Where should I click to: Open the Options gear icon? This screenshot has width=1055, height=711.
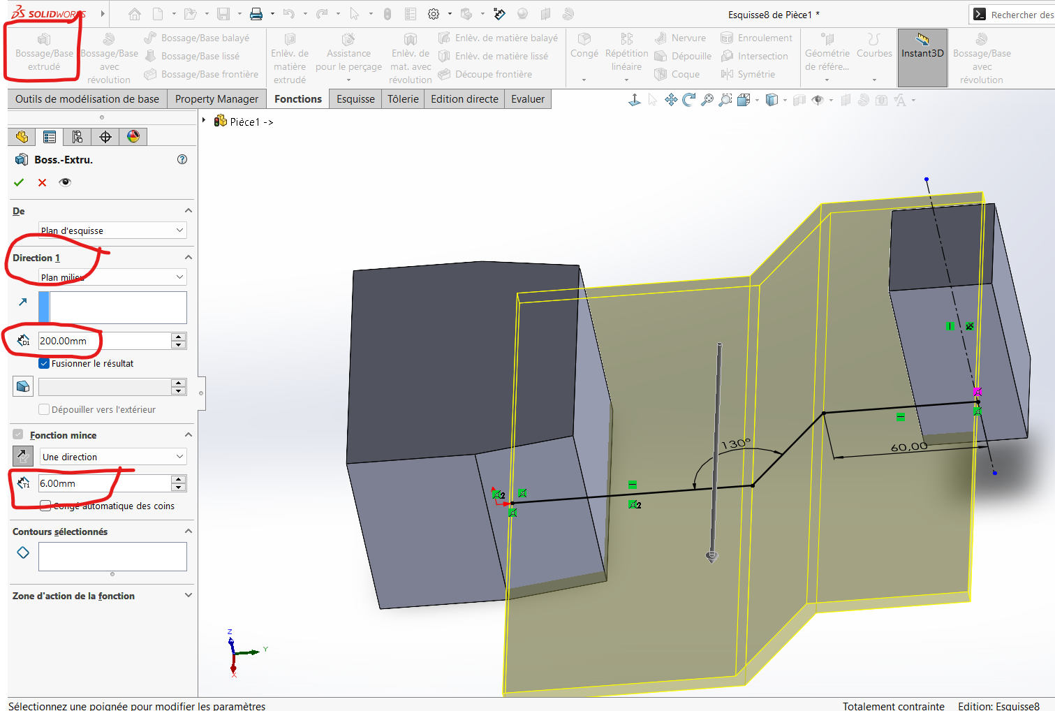tap(434, 14)
